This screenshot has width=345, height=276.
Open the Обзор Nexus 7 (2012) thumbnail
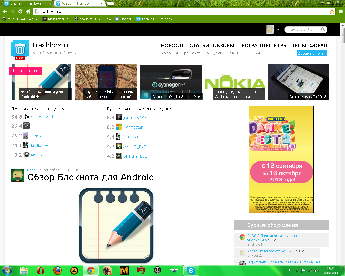point(299,82)
